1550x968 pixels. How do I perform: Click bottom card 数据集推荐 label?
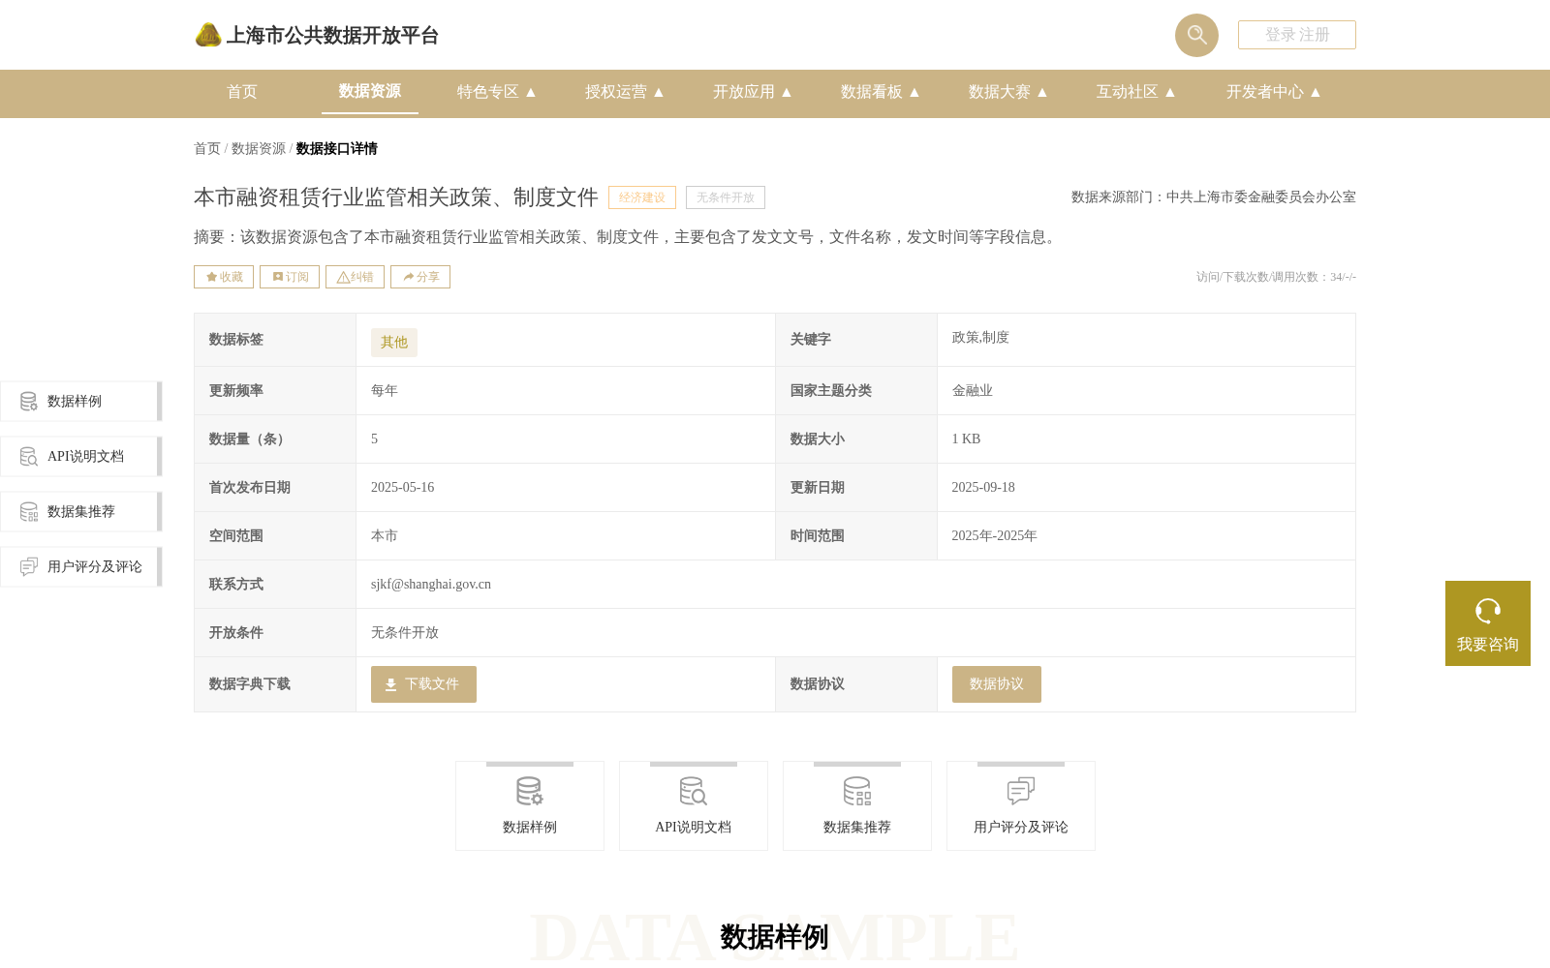tap(857, 827)
